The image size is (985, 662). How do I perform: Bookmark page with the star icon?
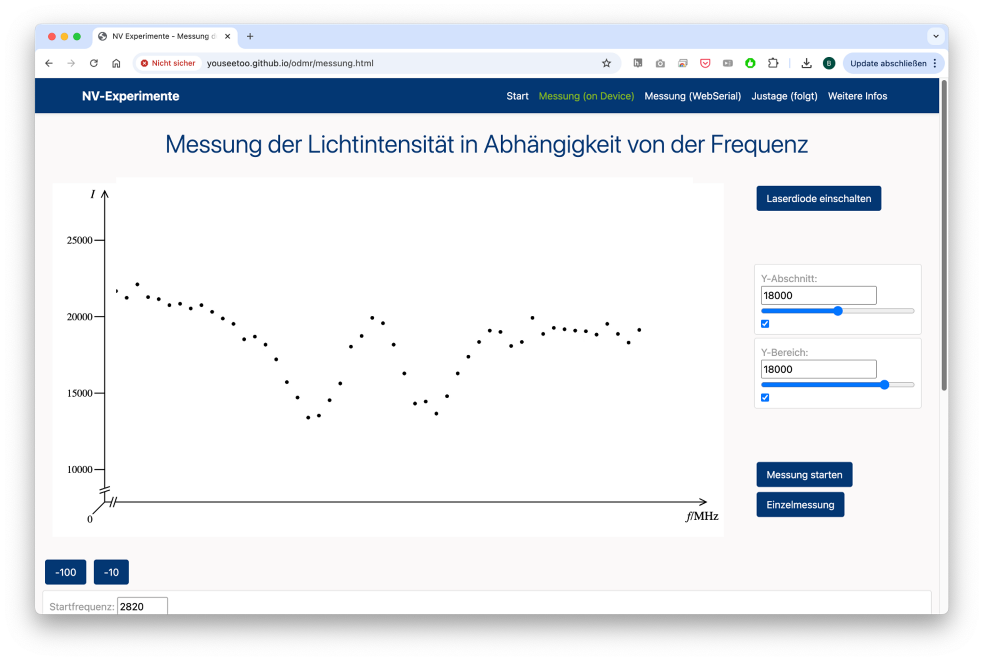pyautogui.click(x=606, y=63)
